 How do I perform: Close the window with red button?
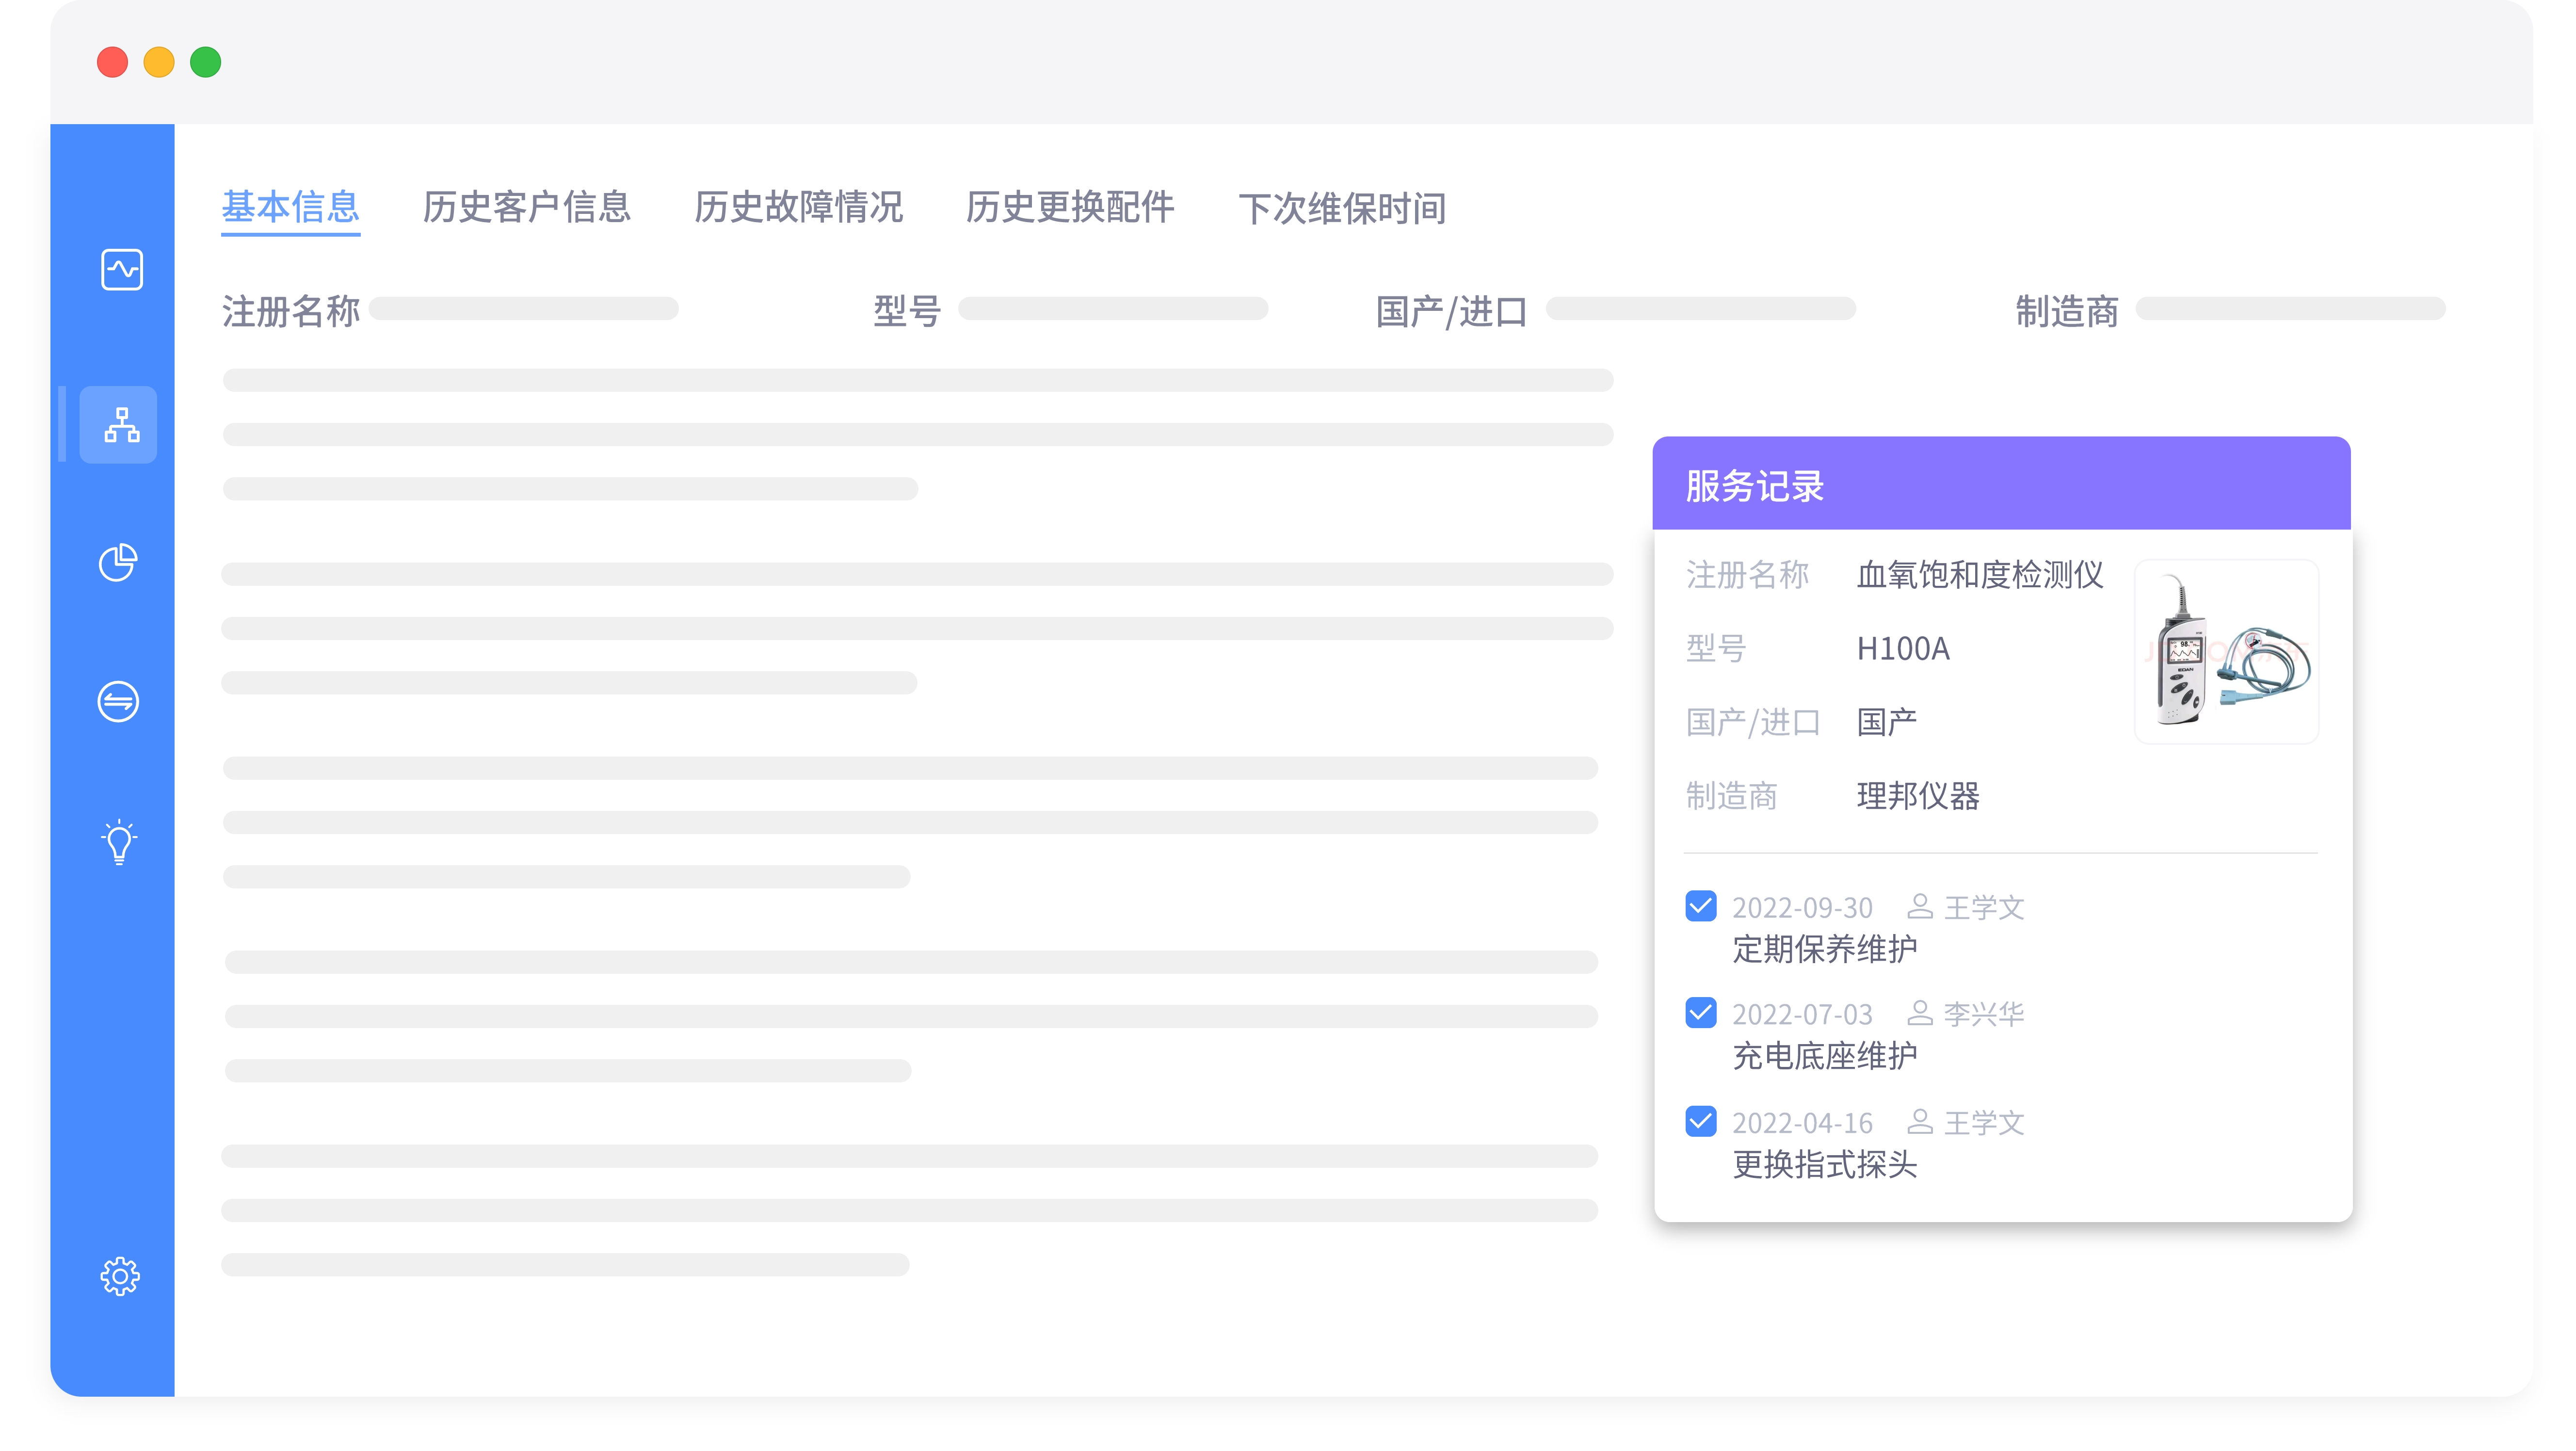[x=112, y=62]
